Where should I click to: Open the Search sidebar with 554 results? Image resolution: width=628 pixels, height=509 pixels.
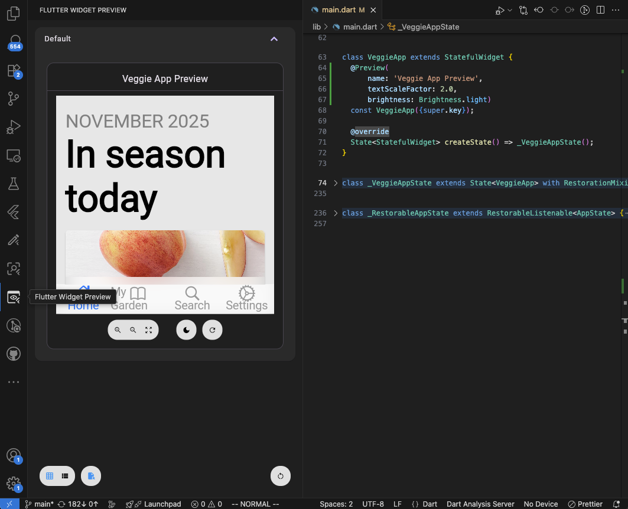(x=14, y=42)
